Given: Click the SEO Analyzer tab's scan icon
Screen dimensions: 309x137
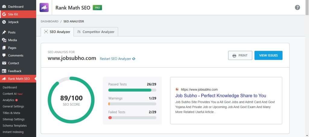Looking at the screenshot, I should [x=46, y=32].
